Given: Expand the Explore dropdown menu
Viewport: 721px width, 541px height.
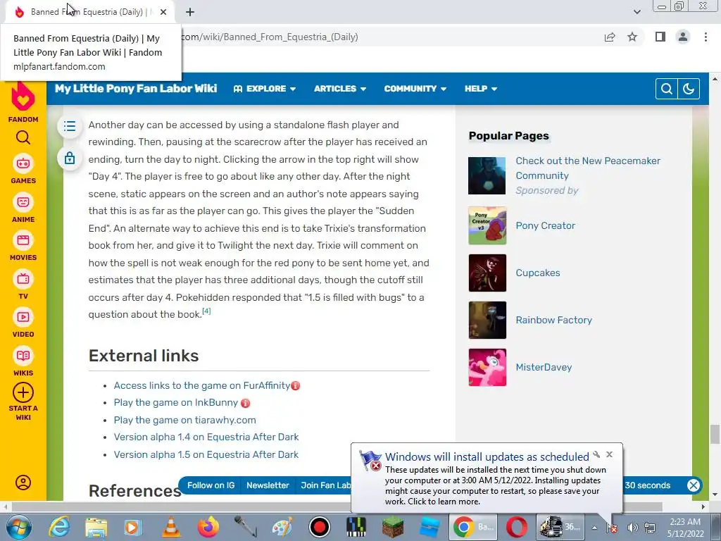Looking at the screenshot, I should [265, 89].
